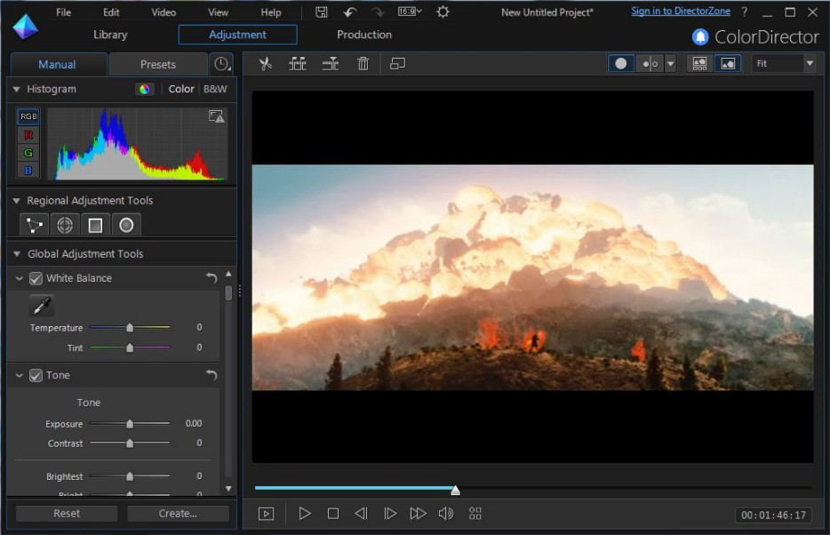Image resolution: width=830 pixels, height=535 pixels.
Task: Click the histogram clipping warning icon
Action: click(216, 116)
